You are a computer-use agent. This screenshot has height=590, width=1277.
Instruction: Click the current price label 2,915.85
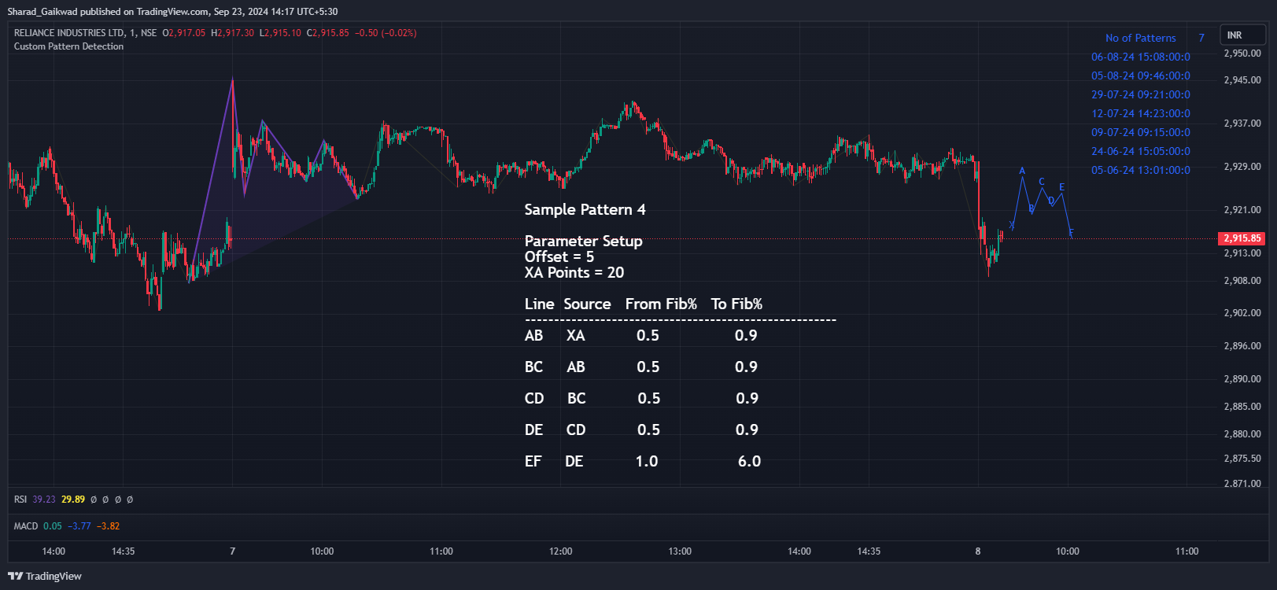(1242, 238)
